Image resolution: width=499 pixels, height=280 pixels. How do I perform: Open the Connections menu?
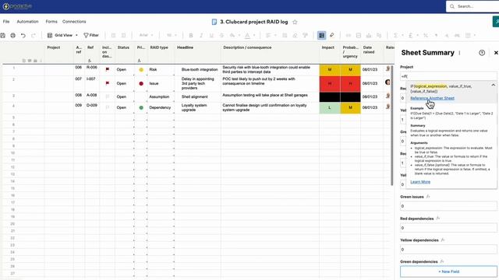[74, 22]
